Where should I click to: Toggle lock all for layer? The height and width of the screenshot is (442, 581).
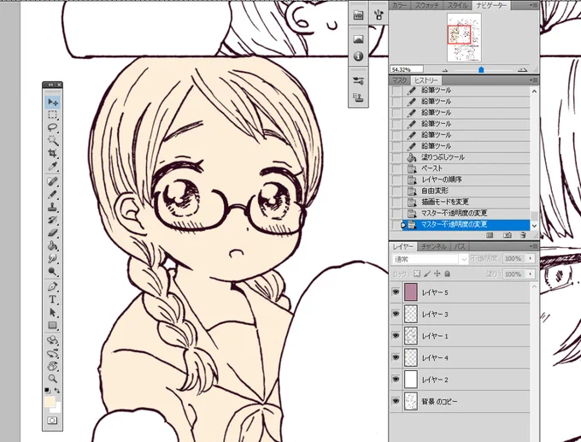tap(447, 274)
